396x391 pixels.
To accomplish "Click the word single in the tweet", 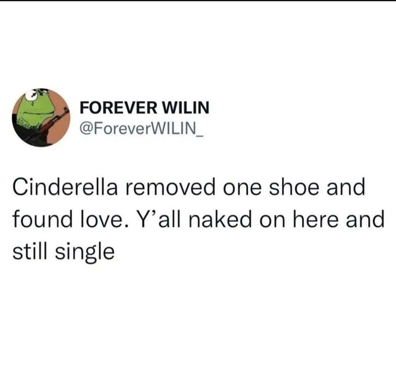I will coord(85,253).
